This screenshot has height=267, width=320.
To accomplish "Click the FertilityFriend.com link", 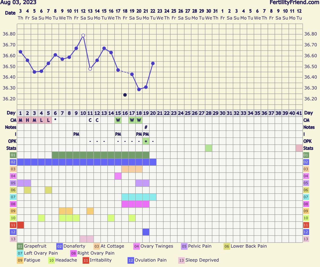I will point(294,3).
